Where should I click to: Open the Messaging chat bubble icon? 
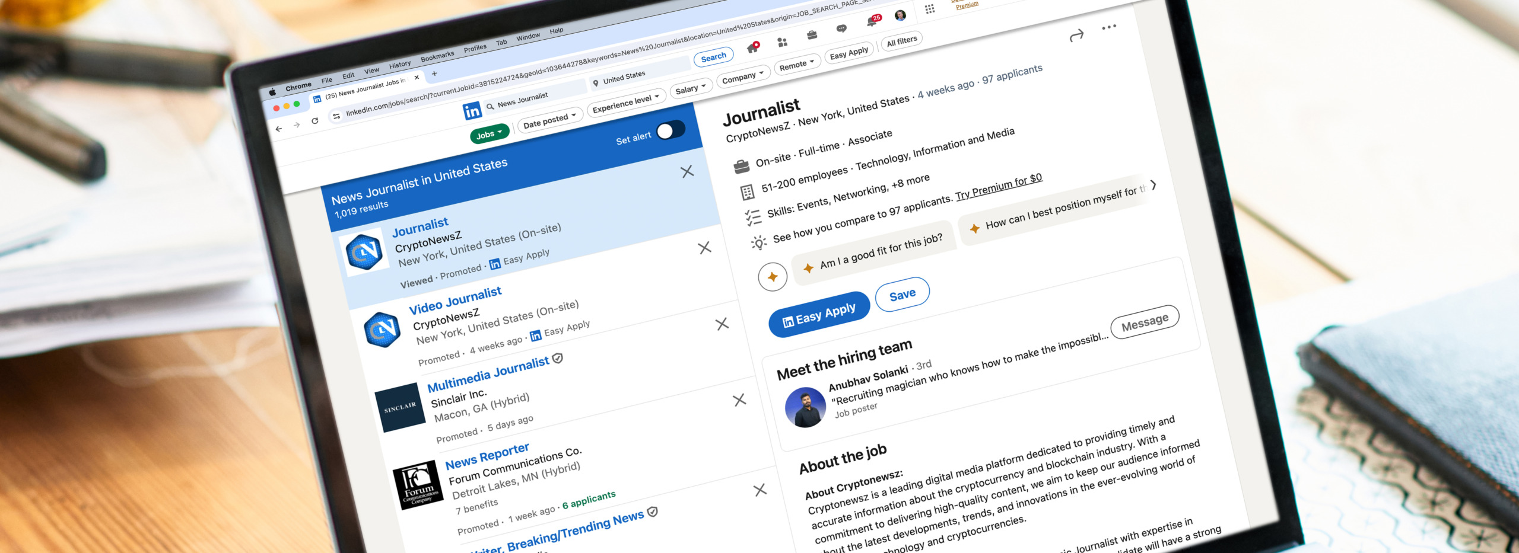click(x=841, y=28)
